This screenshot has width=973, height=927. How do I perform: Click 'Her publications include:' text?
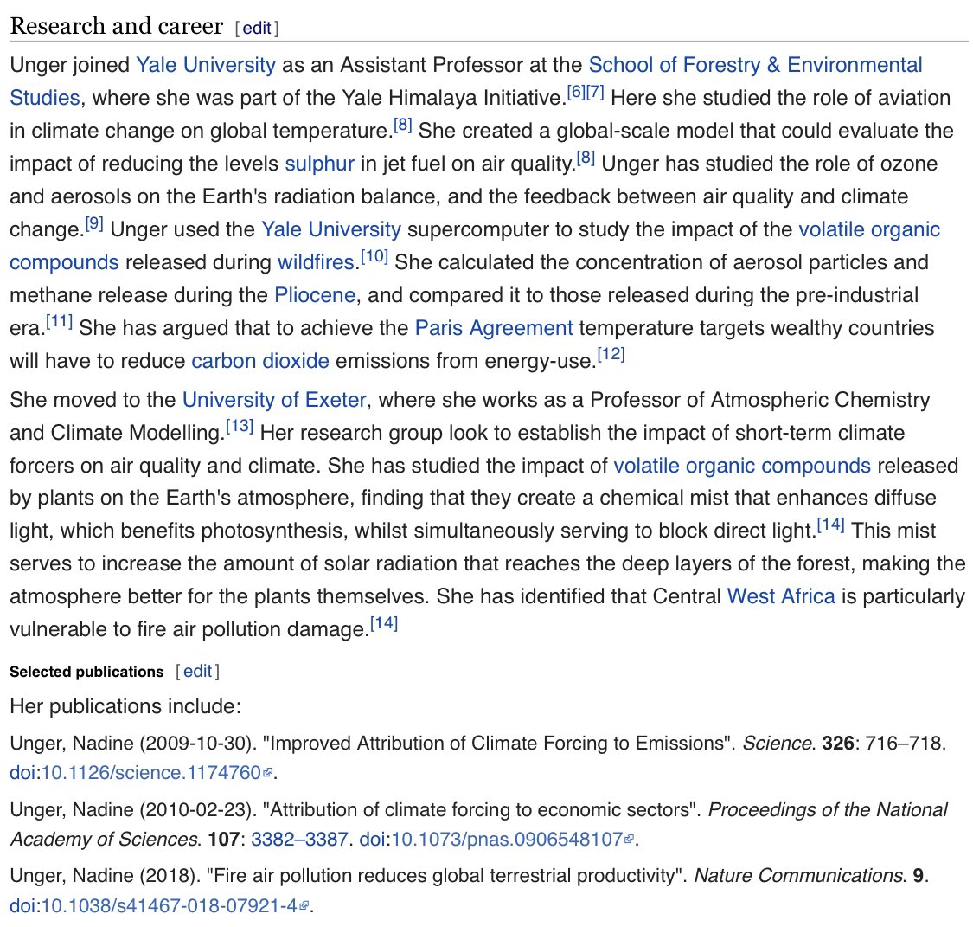(125, 706)
